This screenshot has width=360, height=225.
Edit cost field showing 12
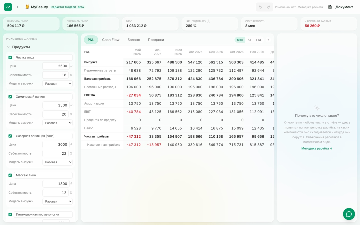tap(55, 193)
